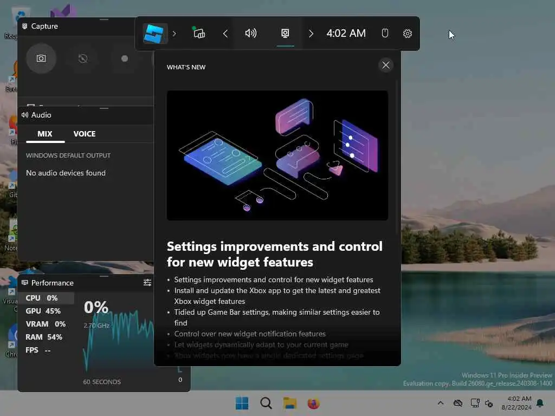Close the What's New panel

point(385,65)
